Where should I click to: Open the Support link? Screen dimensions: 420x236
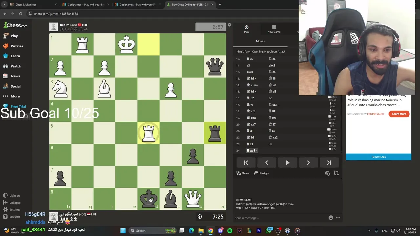point(12,217)
